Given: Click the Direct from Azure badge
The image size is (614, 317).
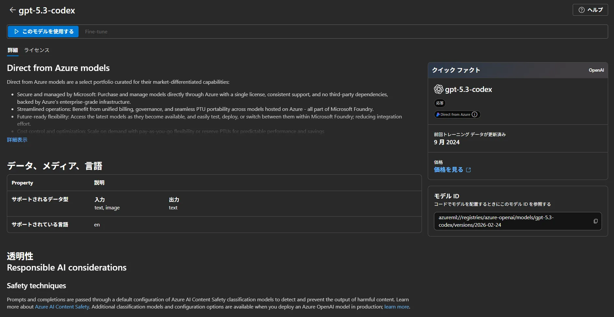Looking at the screenshot, I should 457,114.
